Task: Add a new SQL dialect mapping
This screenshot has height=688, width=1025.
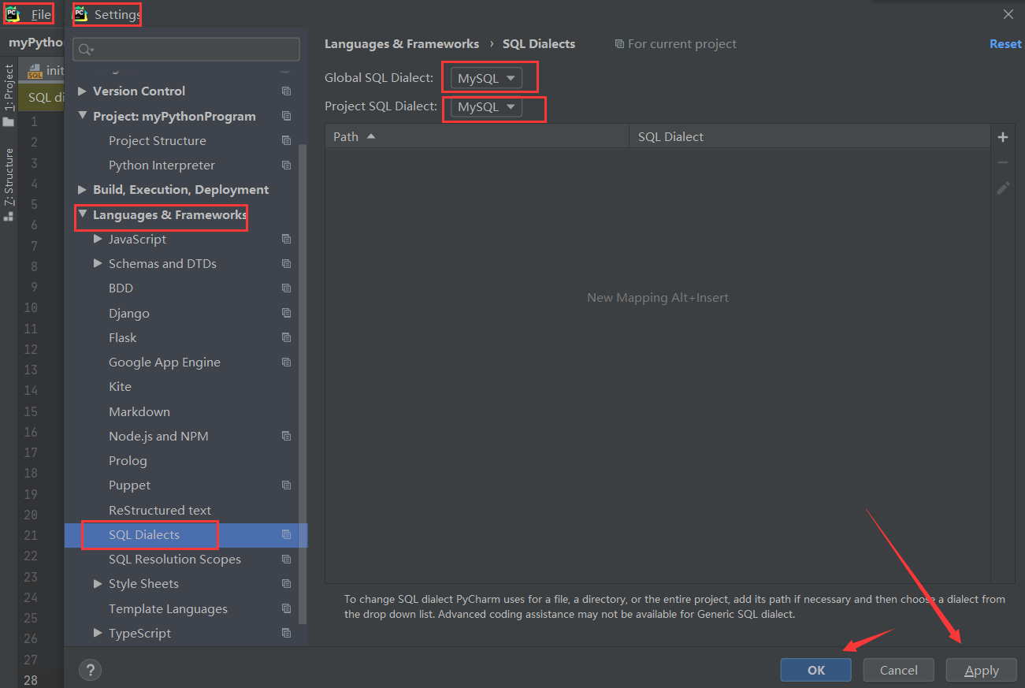Action: 1003,137
